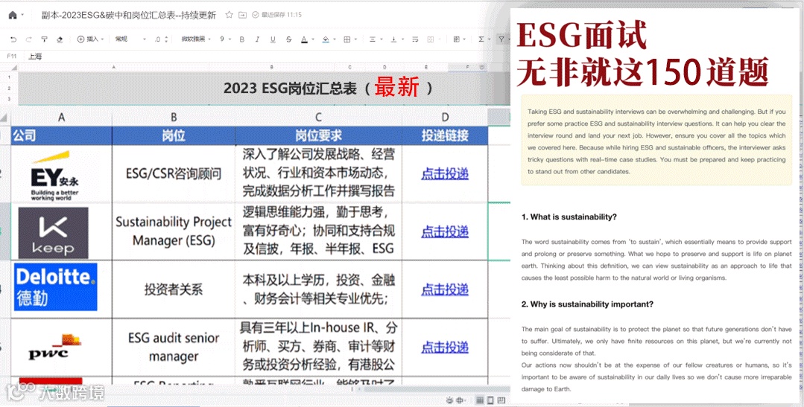
Task: Click the EY安永 logo image
Action: click(x=54, y=176)
